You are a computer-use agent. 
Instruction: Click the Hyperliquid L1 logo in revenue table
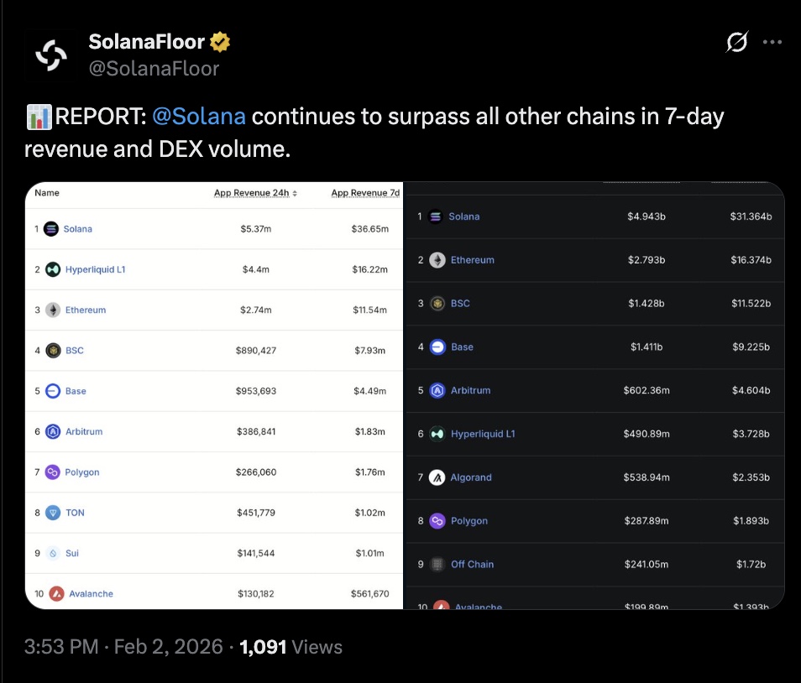(x=53, y=269)
